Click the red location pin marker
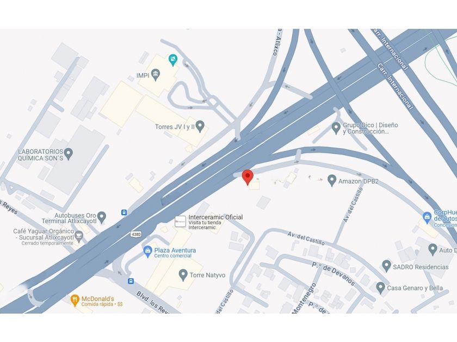The width and height of the screenshot is (457, 342). pos(248,177)
